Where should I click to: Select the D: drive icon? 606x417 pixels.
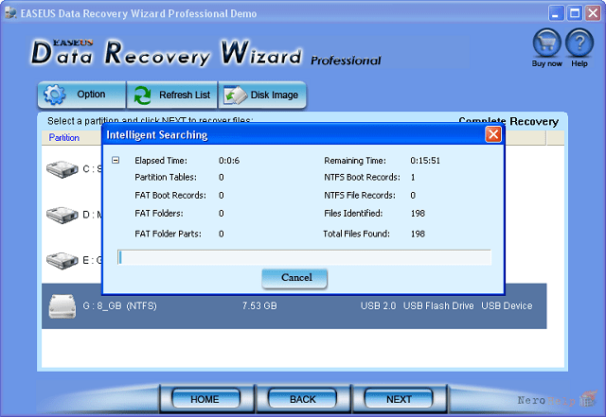pos(62,215)
